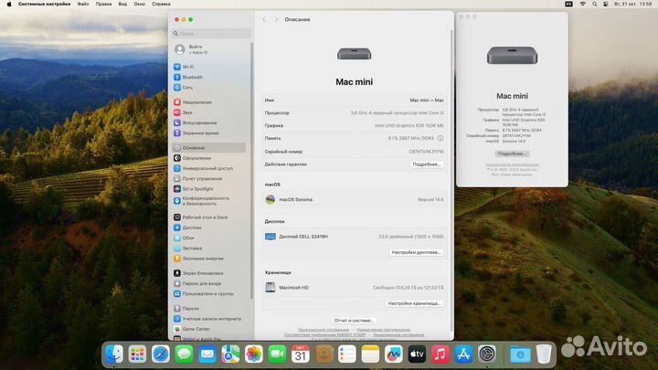658x370 pixels.
Task: Click Отчет о системе button
Action: [x=354, y=321]
